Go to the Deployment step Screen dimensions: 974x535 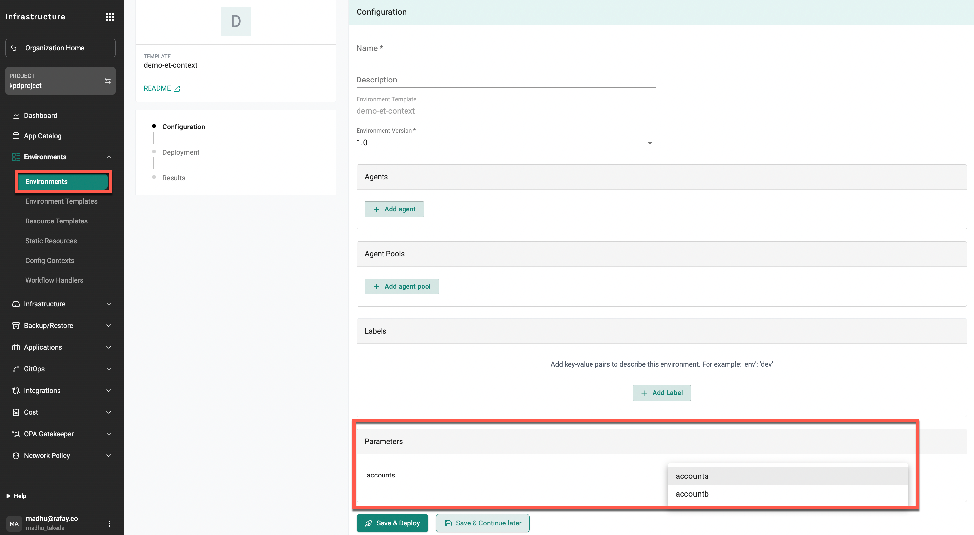(x=180, y=152)
